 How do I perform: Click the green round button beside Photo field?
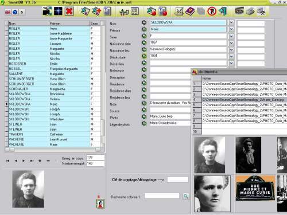tap(144, 116)
